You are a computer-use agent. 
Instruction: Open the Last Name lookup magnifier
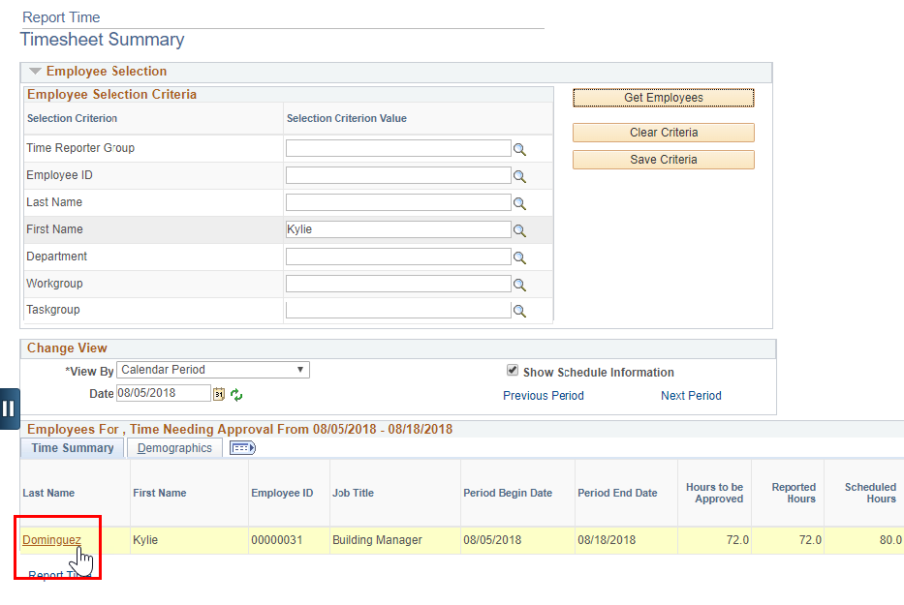(520, 202)
